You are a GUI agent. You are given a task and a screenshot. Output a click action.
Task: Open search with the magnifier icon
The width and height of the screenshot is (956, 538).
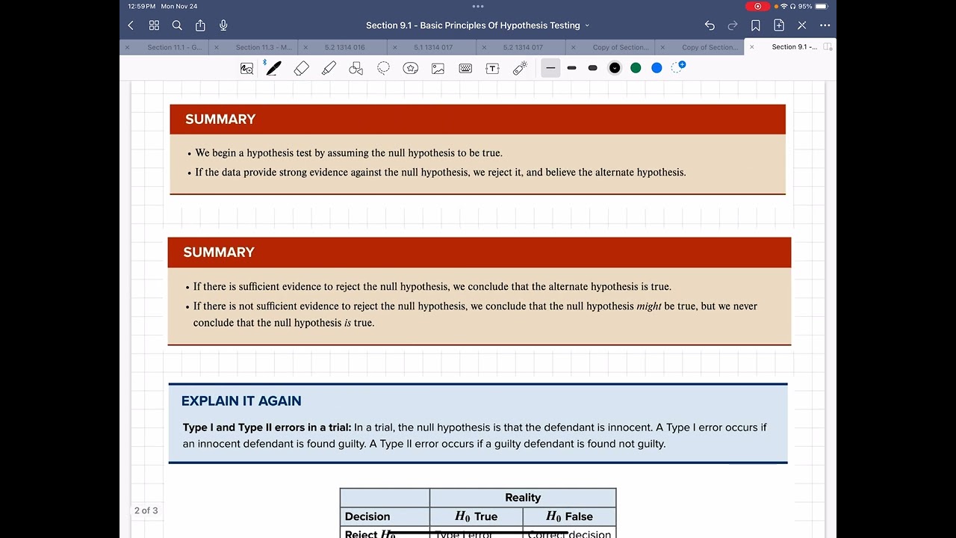tap(177, 25)
